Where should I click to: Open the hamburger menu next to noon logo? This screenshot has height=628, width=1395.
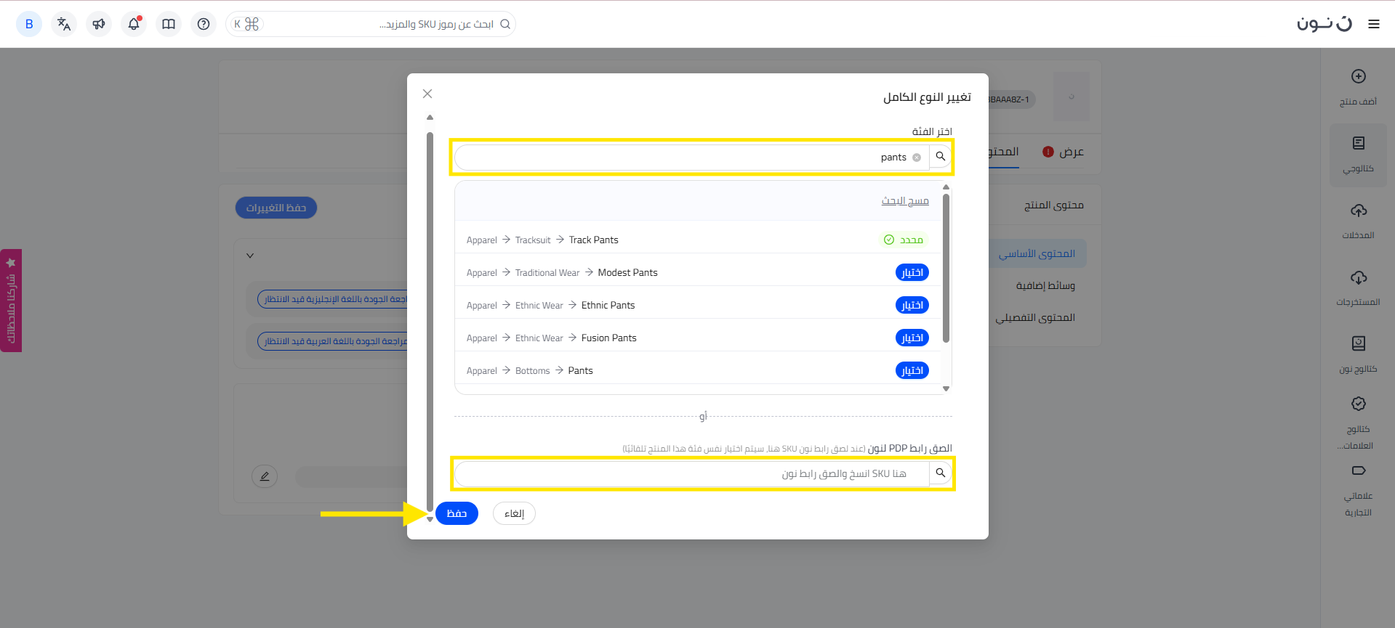coord(1373,24)
